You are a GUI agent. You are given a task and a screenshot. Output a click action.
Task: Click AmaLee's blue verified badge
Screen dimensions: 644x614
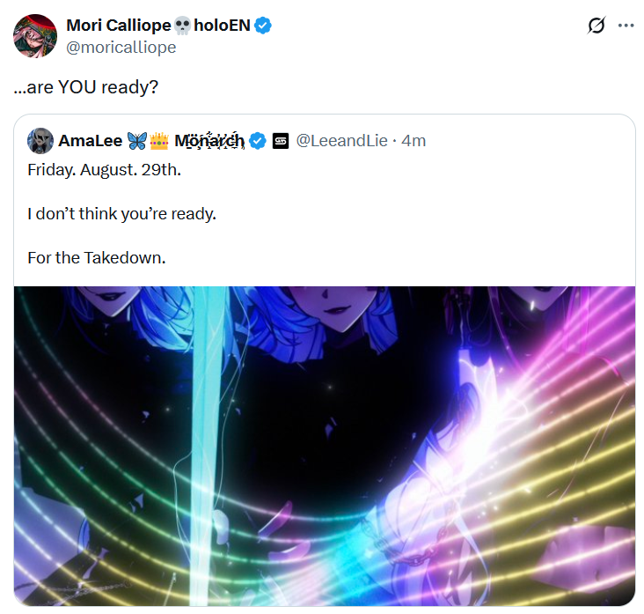coord(258,141)
